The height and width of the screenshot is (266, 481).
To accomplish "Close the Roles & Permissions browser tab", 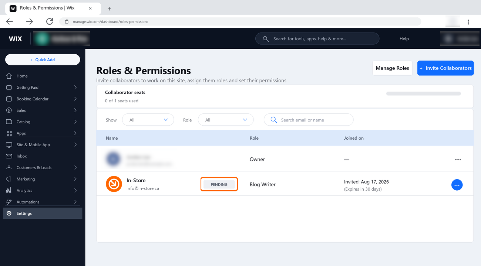I will [x=90, y=8].
